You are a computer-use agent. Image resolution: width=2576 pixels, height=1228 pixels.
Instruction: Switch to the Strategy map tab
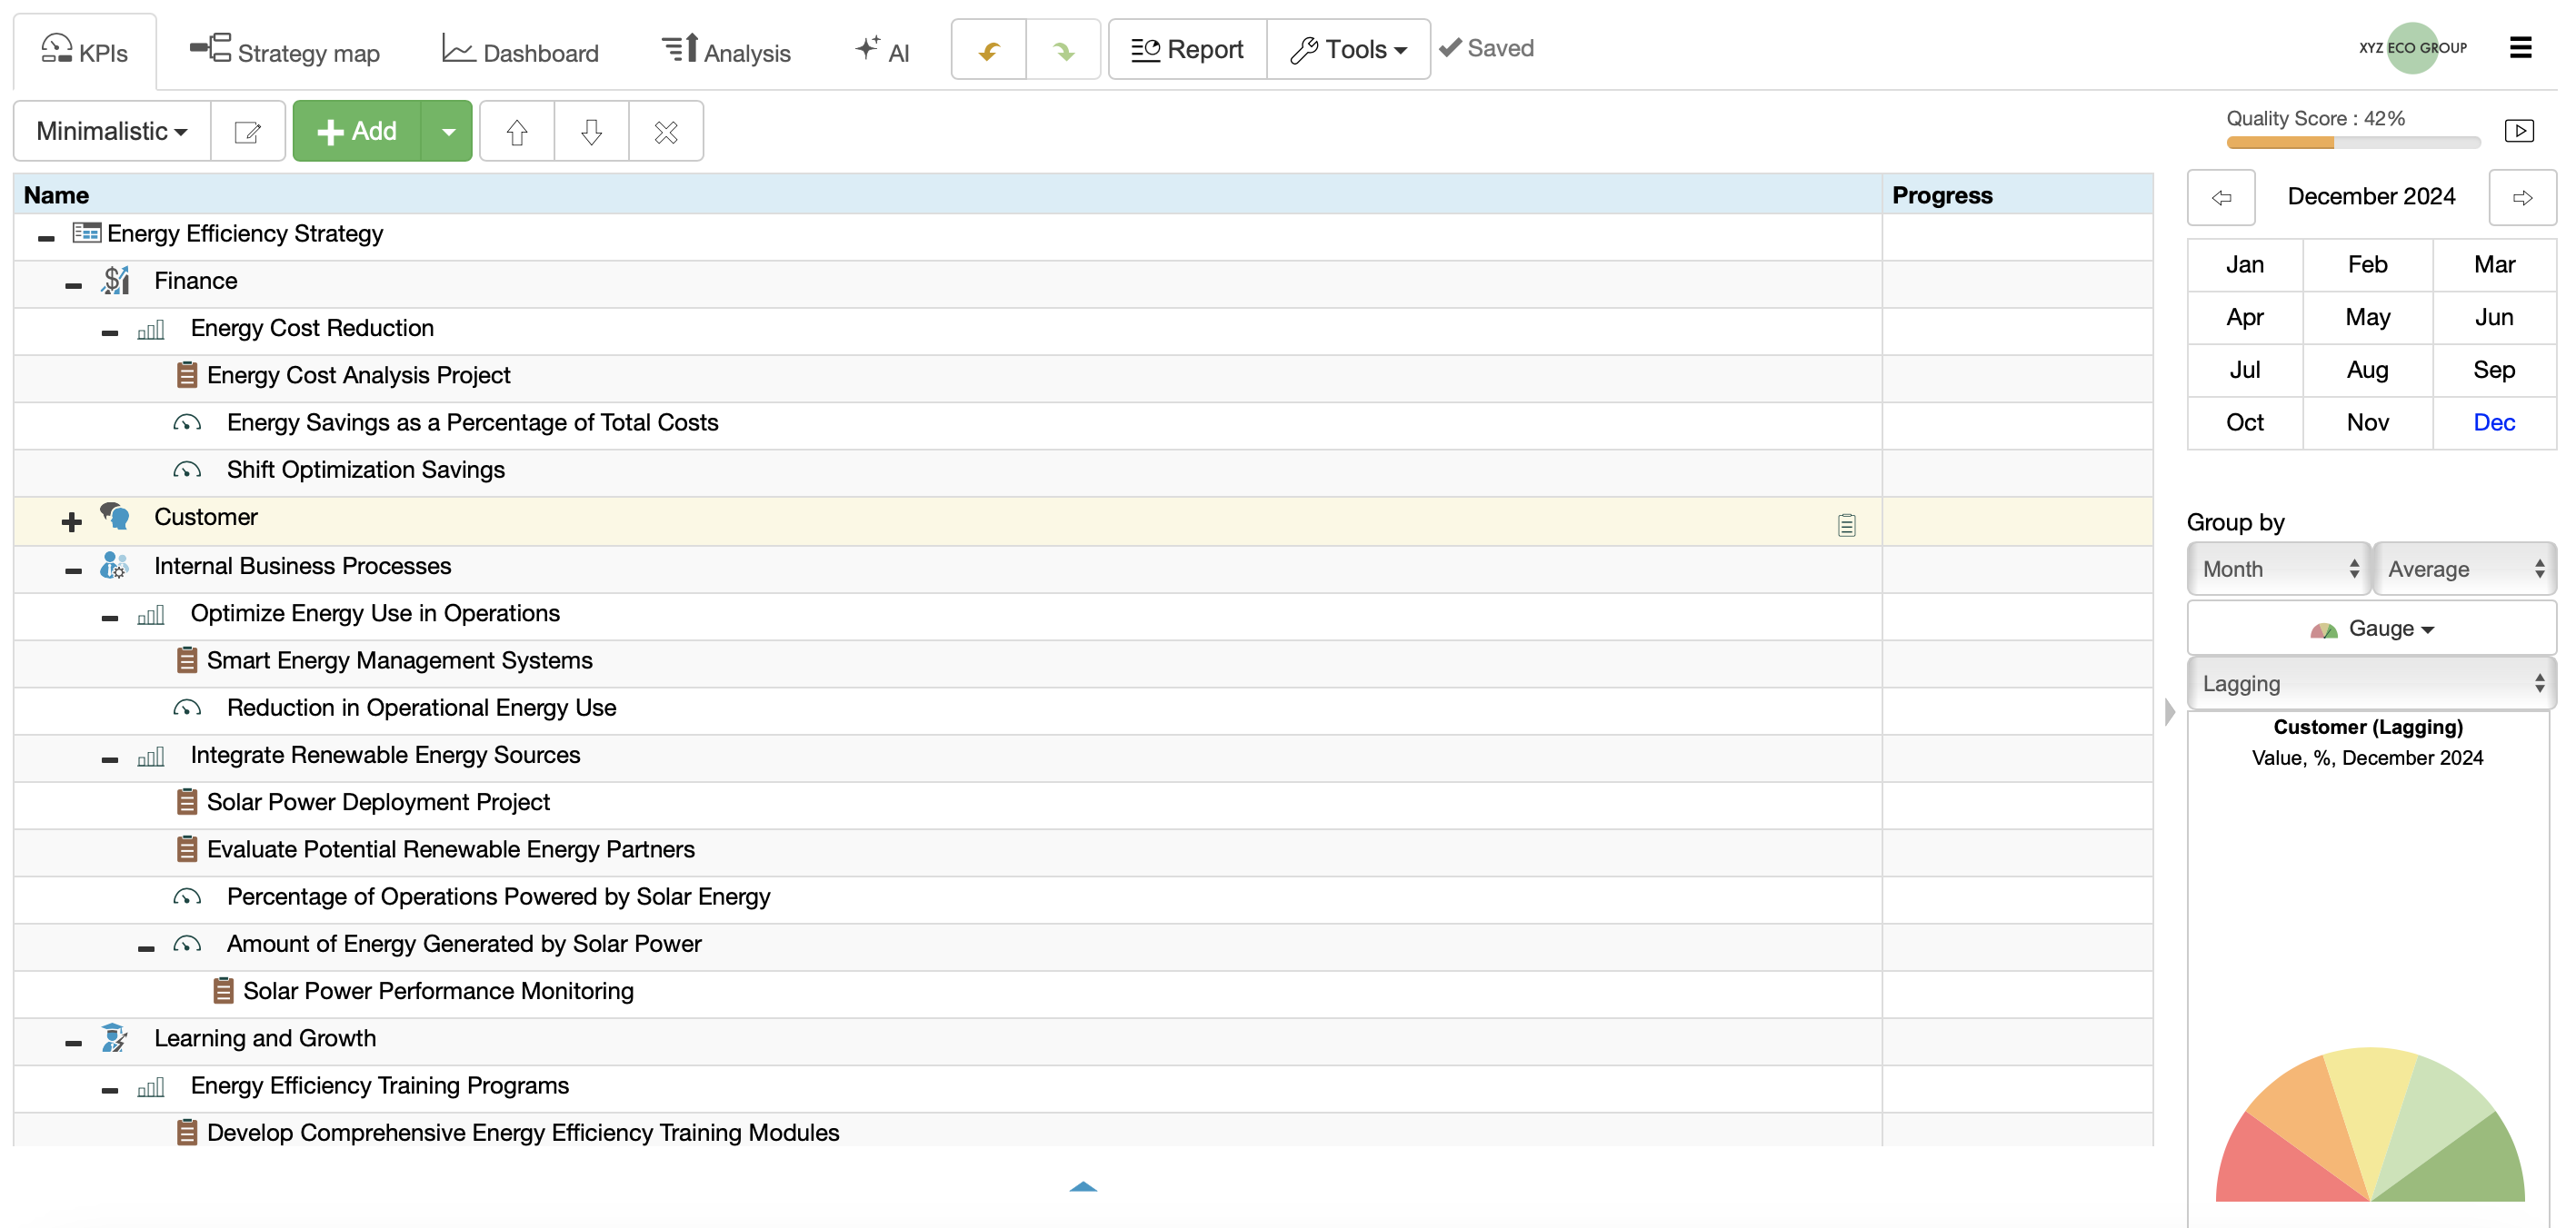(284, 52)
